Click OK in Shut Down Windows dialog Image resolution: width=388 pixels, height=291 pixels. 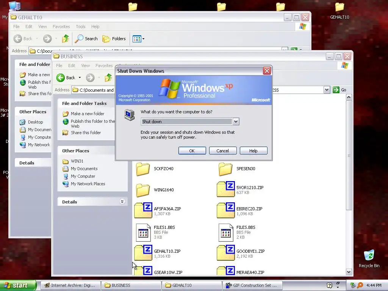click(x=192, y=151)
